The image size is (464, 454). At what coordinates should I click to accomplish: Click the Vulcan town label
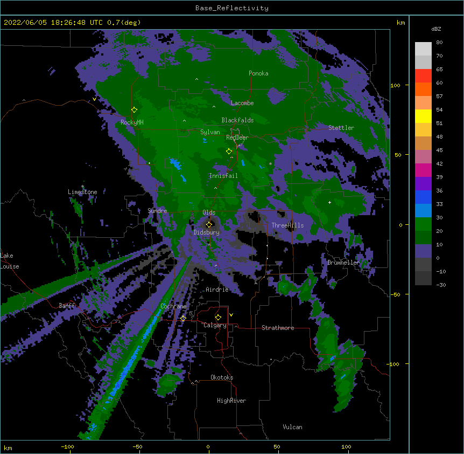tap(292, 427)
